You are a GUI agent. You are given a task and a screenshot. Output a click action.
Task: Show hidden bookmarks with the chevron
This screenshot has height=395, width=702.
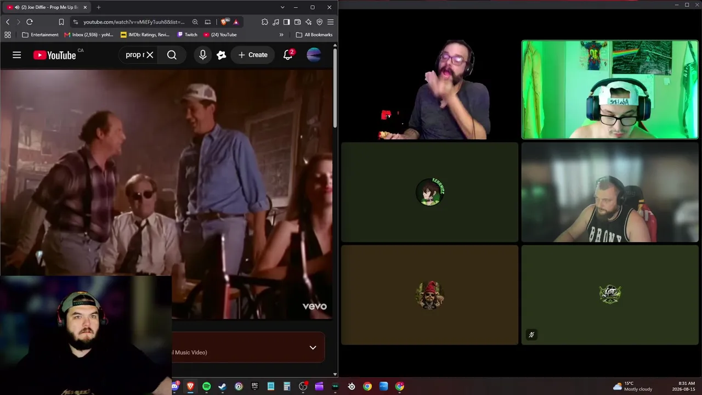pos(281,35)
